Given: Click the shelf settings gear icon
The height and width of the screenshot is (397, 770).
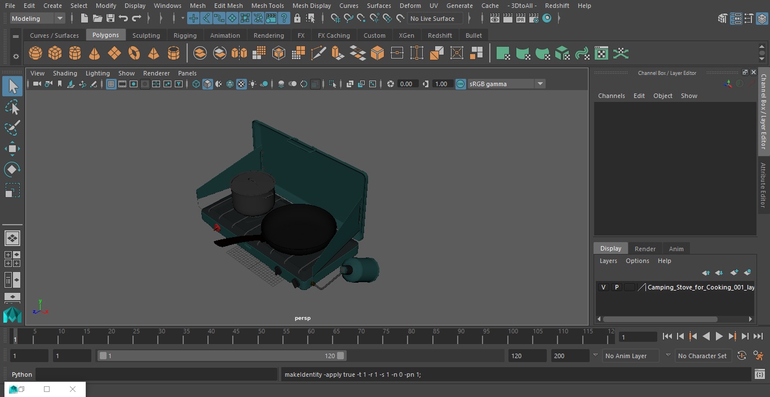Looking at the screenshot, I should pos(16,56).
